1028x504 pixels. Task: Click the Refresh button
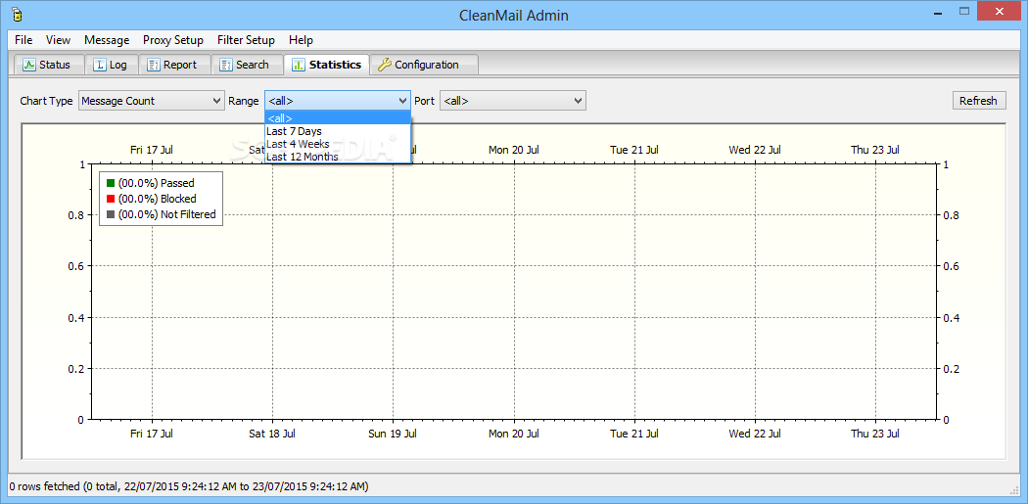coord(979,101)
